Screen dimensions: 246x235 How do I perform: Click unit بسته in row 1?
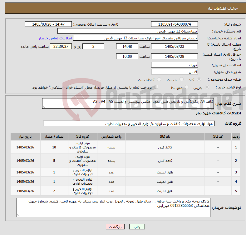pos(111,147)
